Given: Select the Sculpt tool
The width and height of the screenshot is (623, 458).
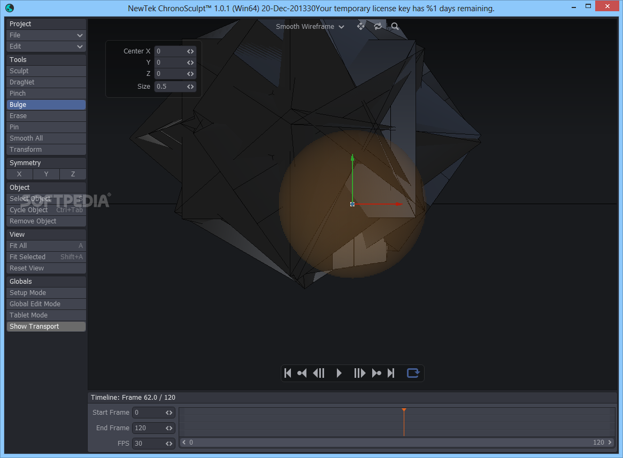Looking at the screenshot, I should point(46,71).
